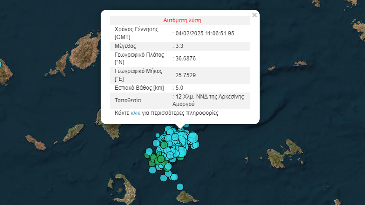Click the largest cyan marker on cluster's right side
This screenshot has height=205, width=365.
click(x=193, y=137)
